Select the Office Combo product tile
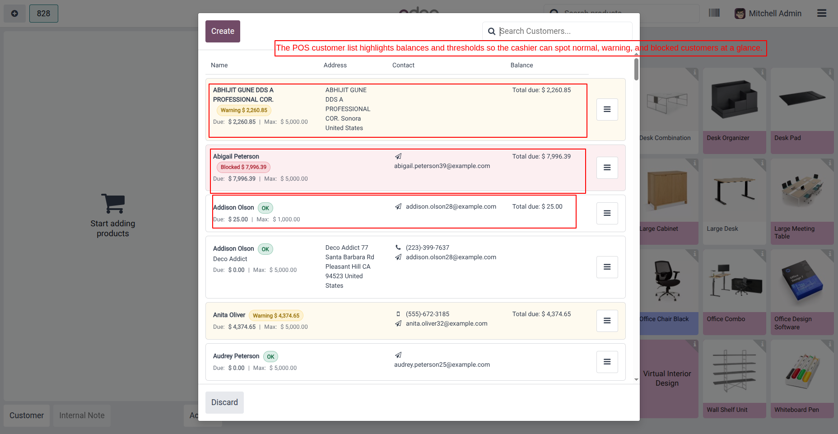The width and height of the screenshot is (838, 434). [734, 292]
